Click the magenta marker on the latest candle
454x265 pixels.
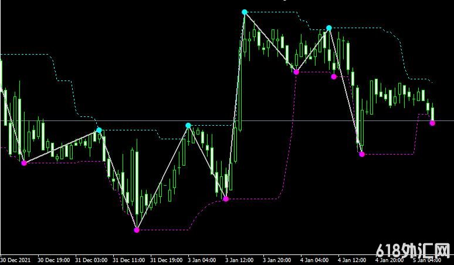[x=432, y=123]
